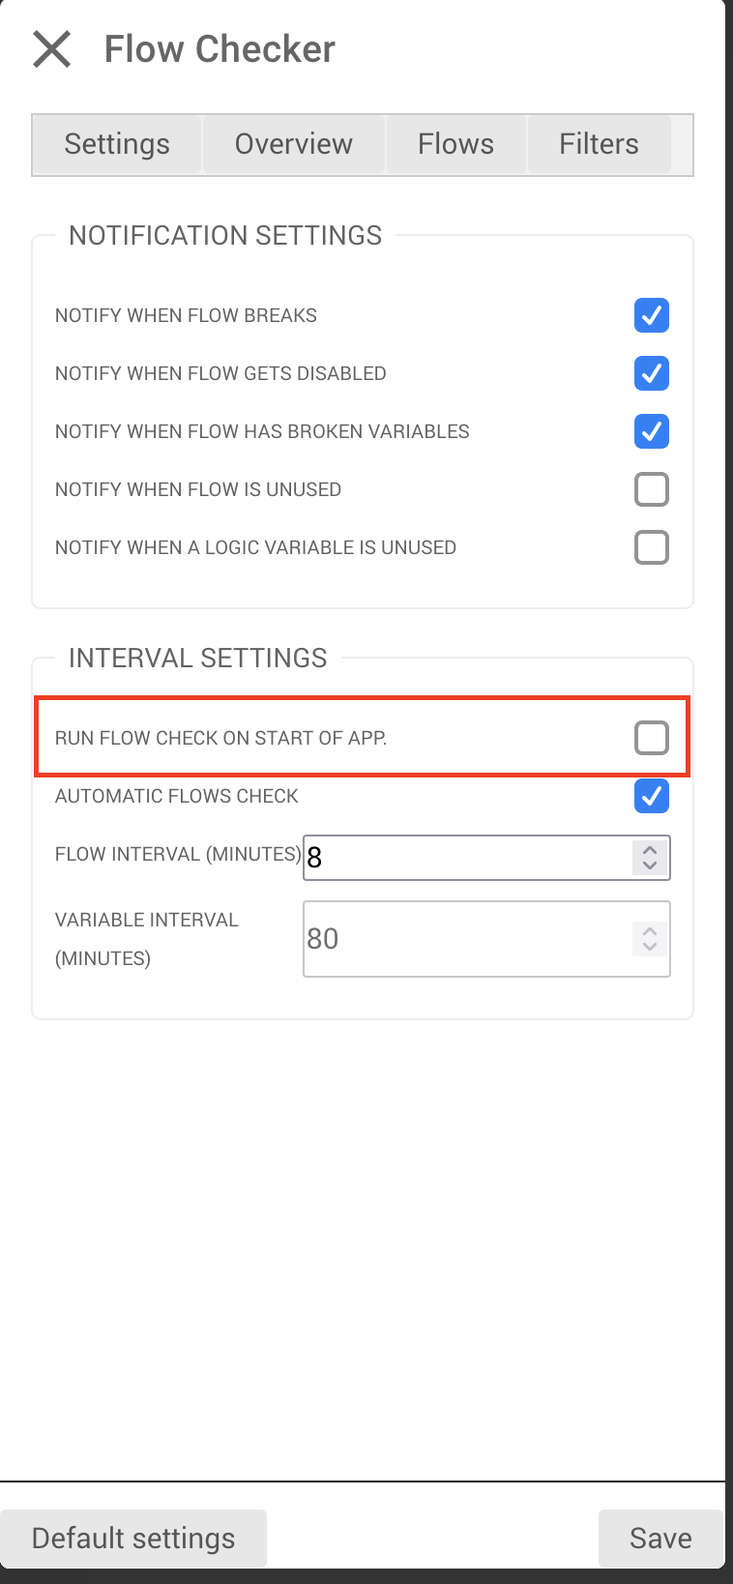Decrease flow interval with down arrow
Viewport: 733px width, 1584px height.
650,865
